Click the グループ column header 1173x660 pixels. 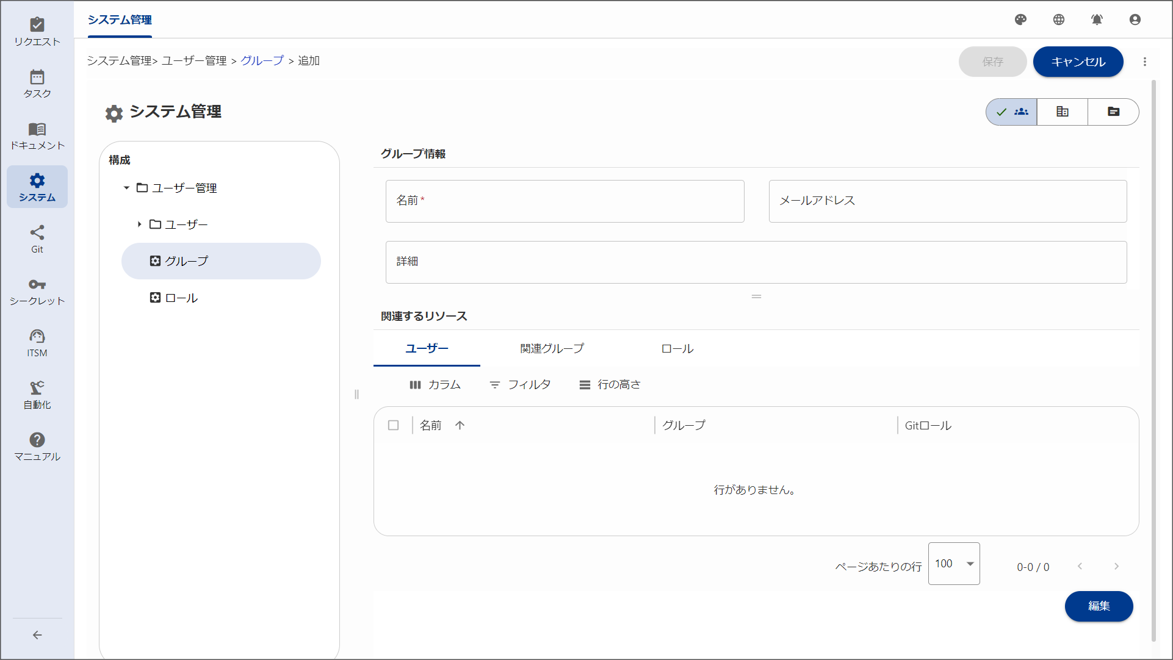click(x=684, y=425)
